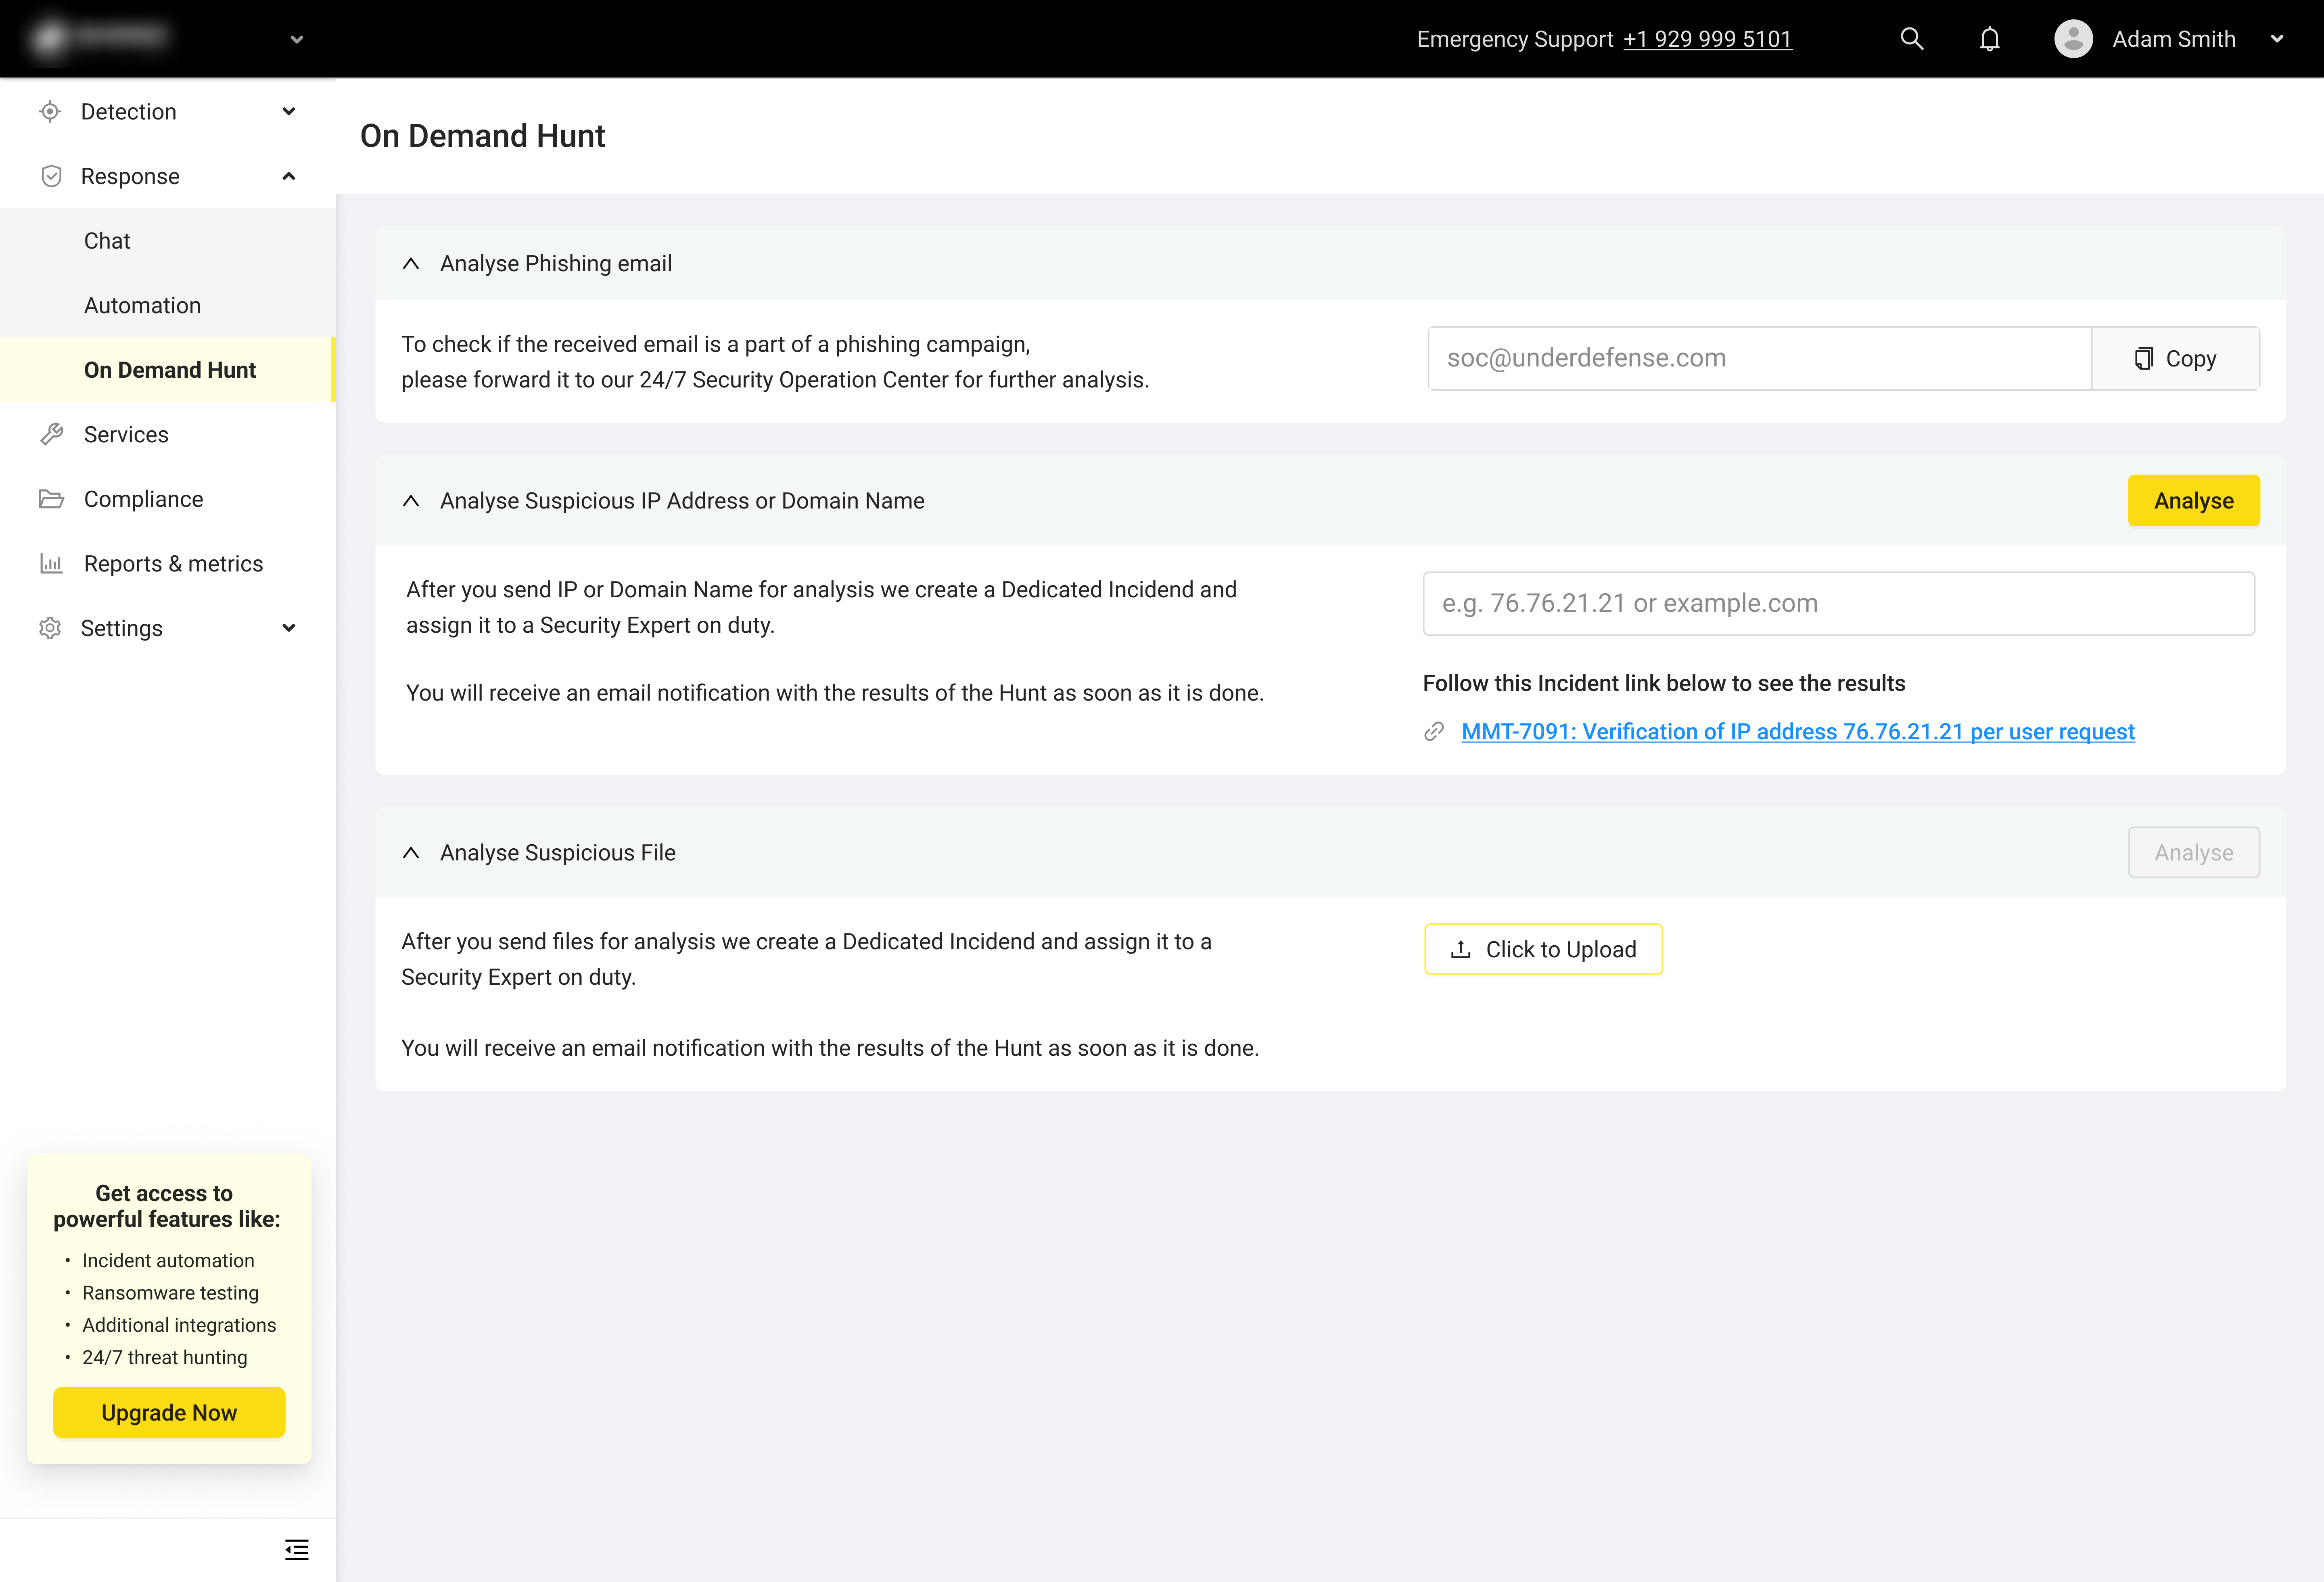Open notifications bell icon
2324x1582 pixels.
pos(1989,39)
